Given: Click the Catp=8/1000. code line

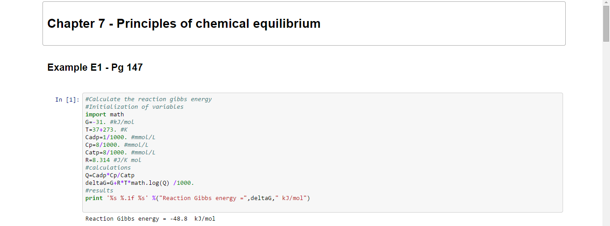Looking at the screenshot, I should [x=120, y=153].
